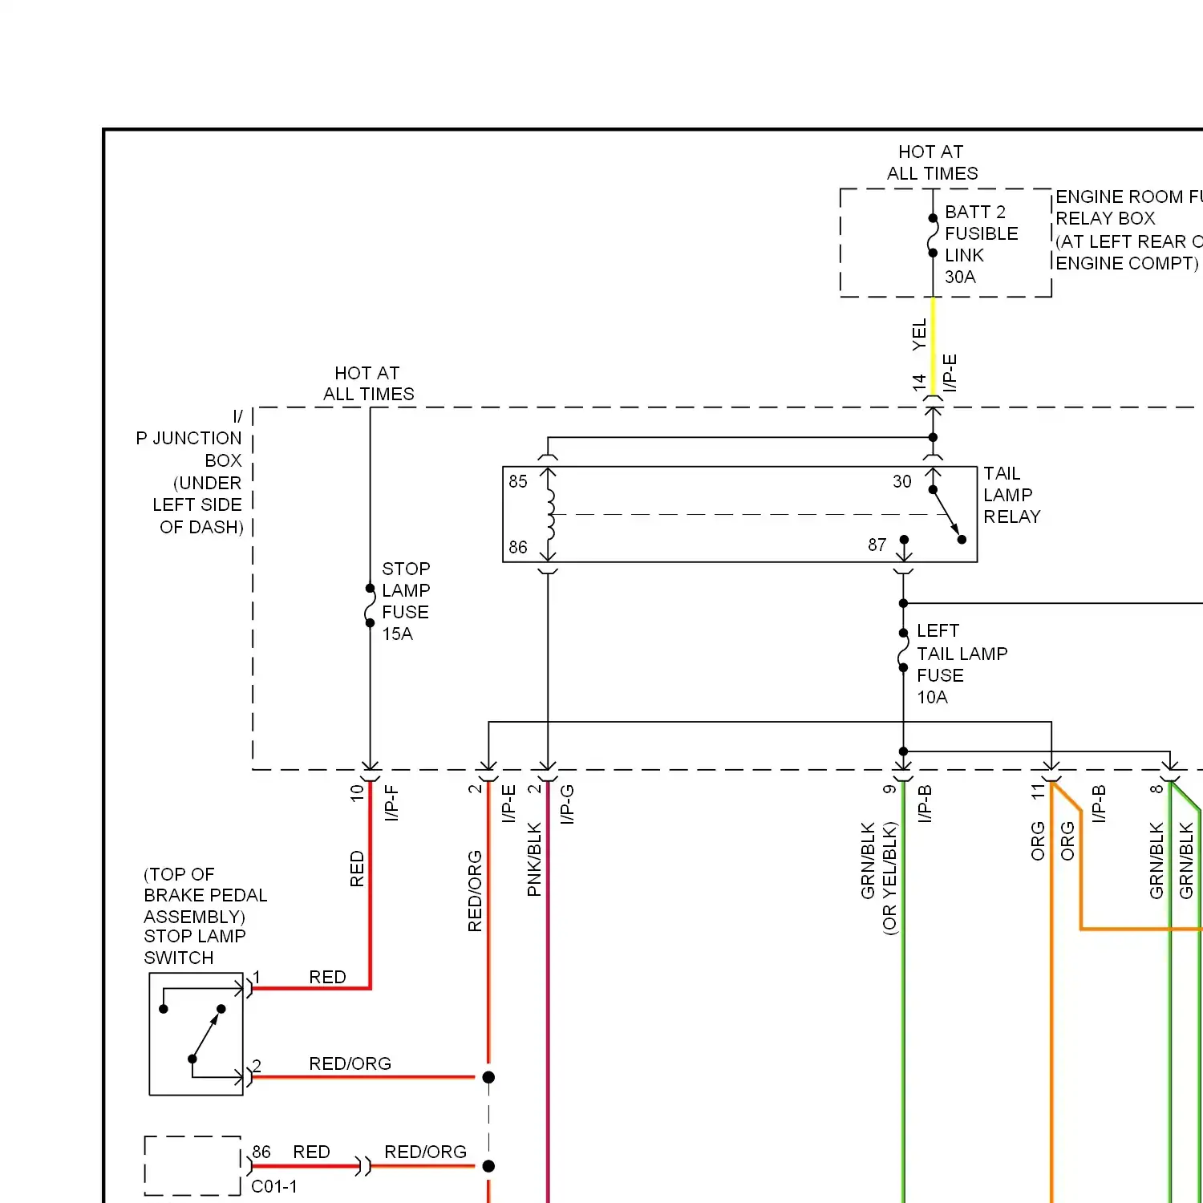Click the RED/ORG label after C01-1 splice
The height and width of the screenshot is (1203, 1203).
tap(425, 1152)
